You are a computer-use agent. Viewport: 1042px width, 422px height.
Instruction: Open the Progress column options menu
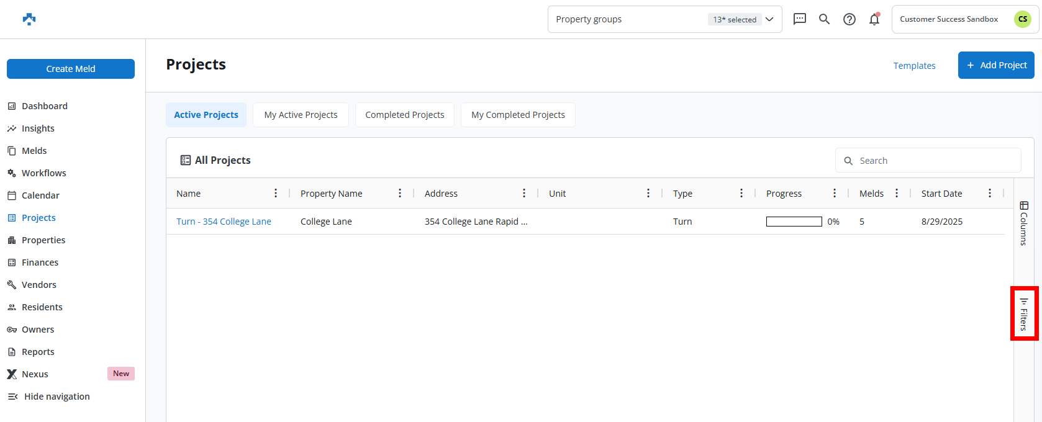click(x=835, y=194)
